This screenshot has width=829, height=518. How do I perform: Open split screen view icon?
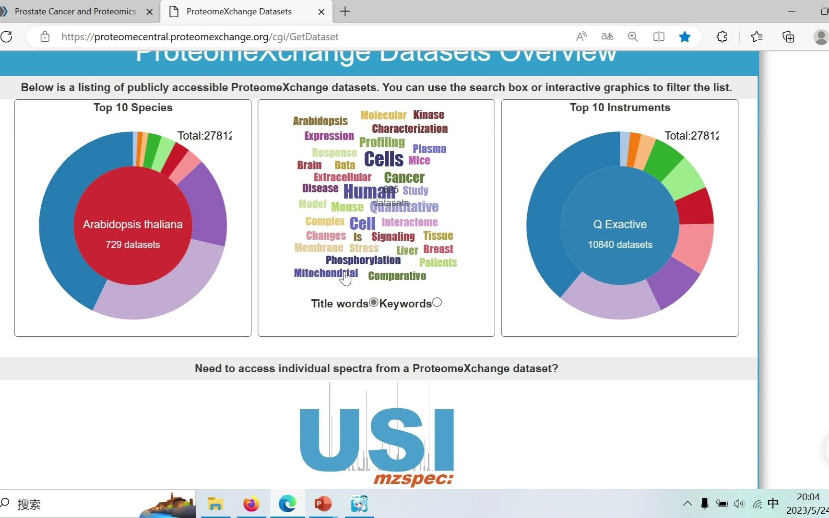tap(659, 36)
